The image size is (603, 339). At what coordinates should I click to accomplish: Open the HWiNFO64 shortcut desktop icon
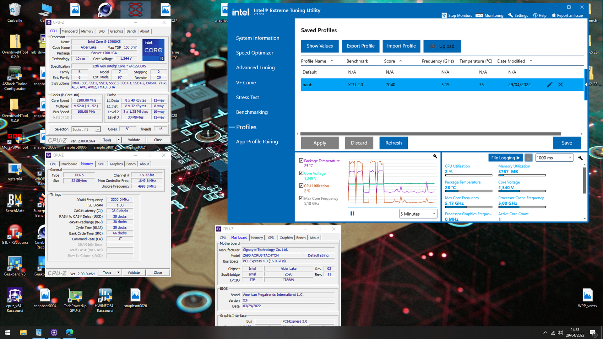105,300
